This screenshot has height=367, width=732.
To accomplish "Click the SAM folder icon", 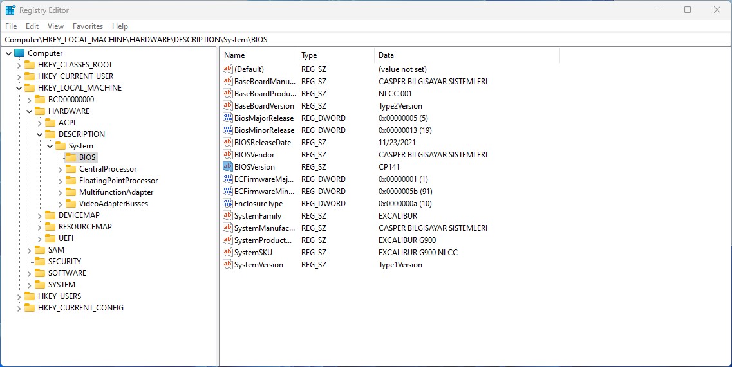I will (40, 250).
